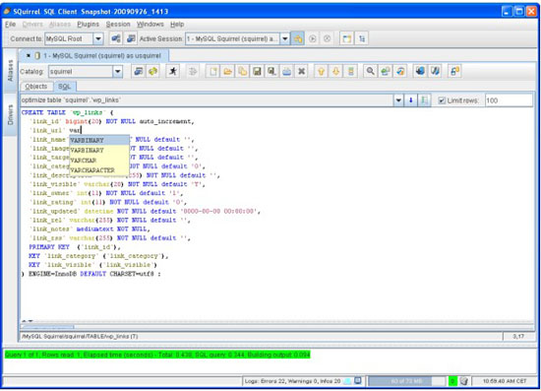Open the File menu

coord(11,25)
